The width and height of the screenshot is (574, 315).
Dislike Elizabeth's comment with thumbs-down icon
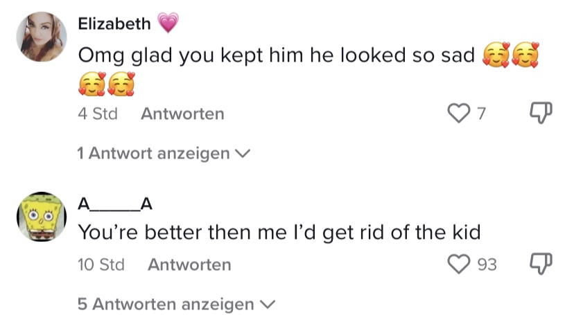[x=541, y=113]
